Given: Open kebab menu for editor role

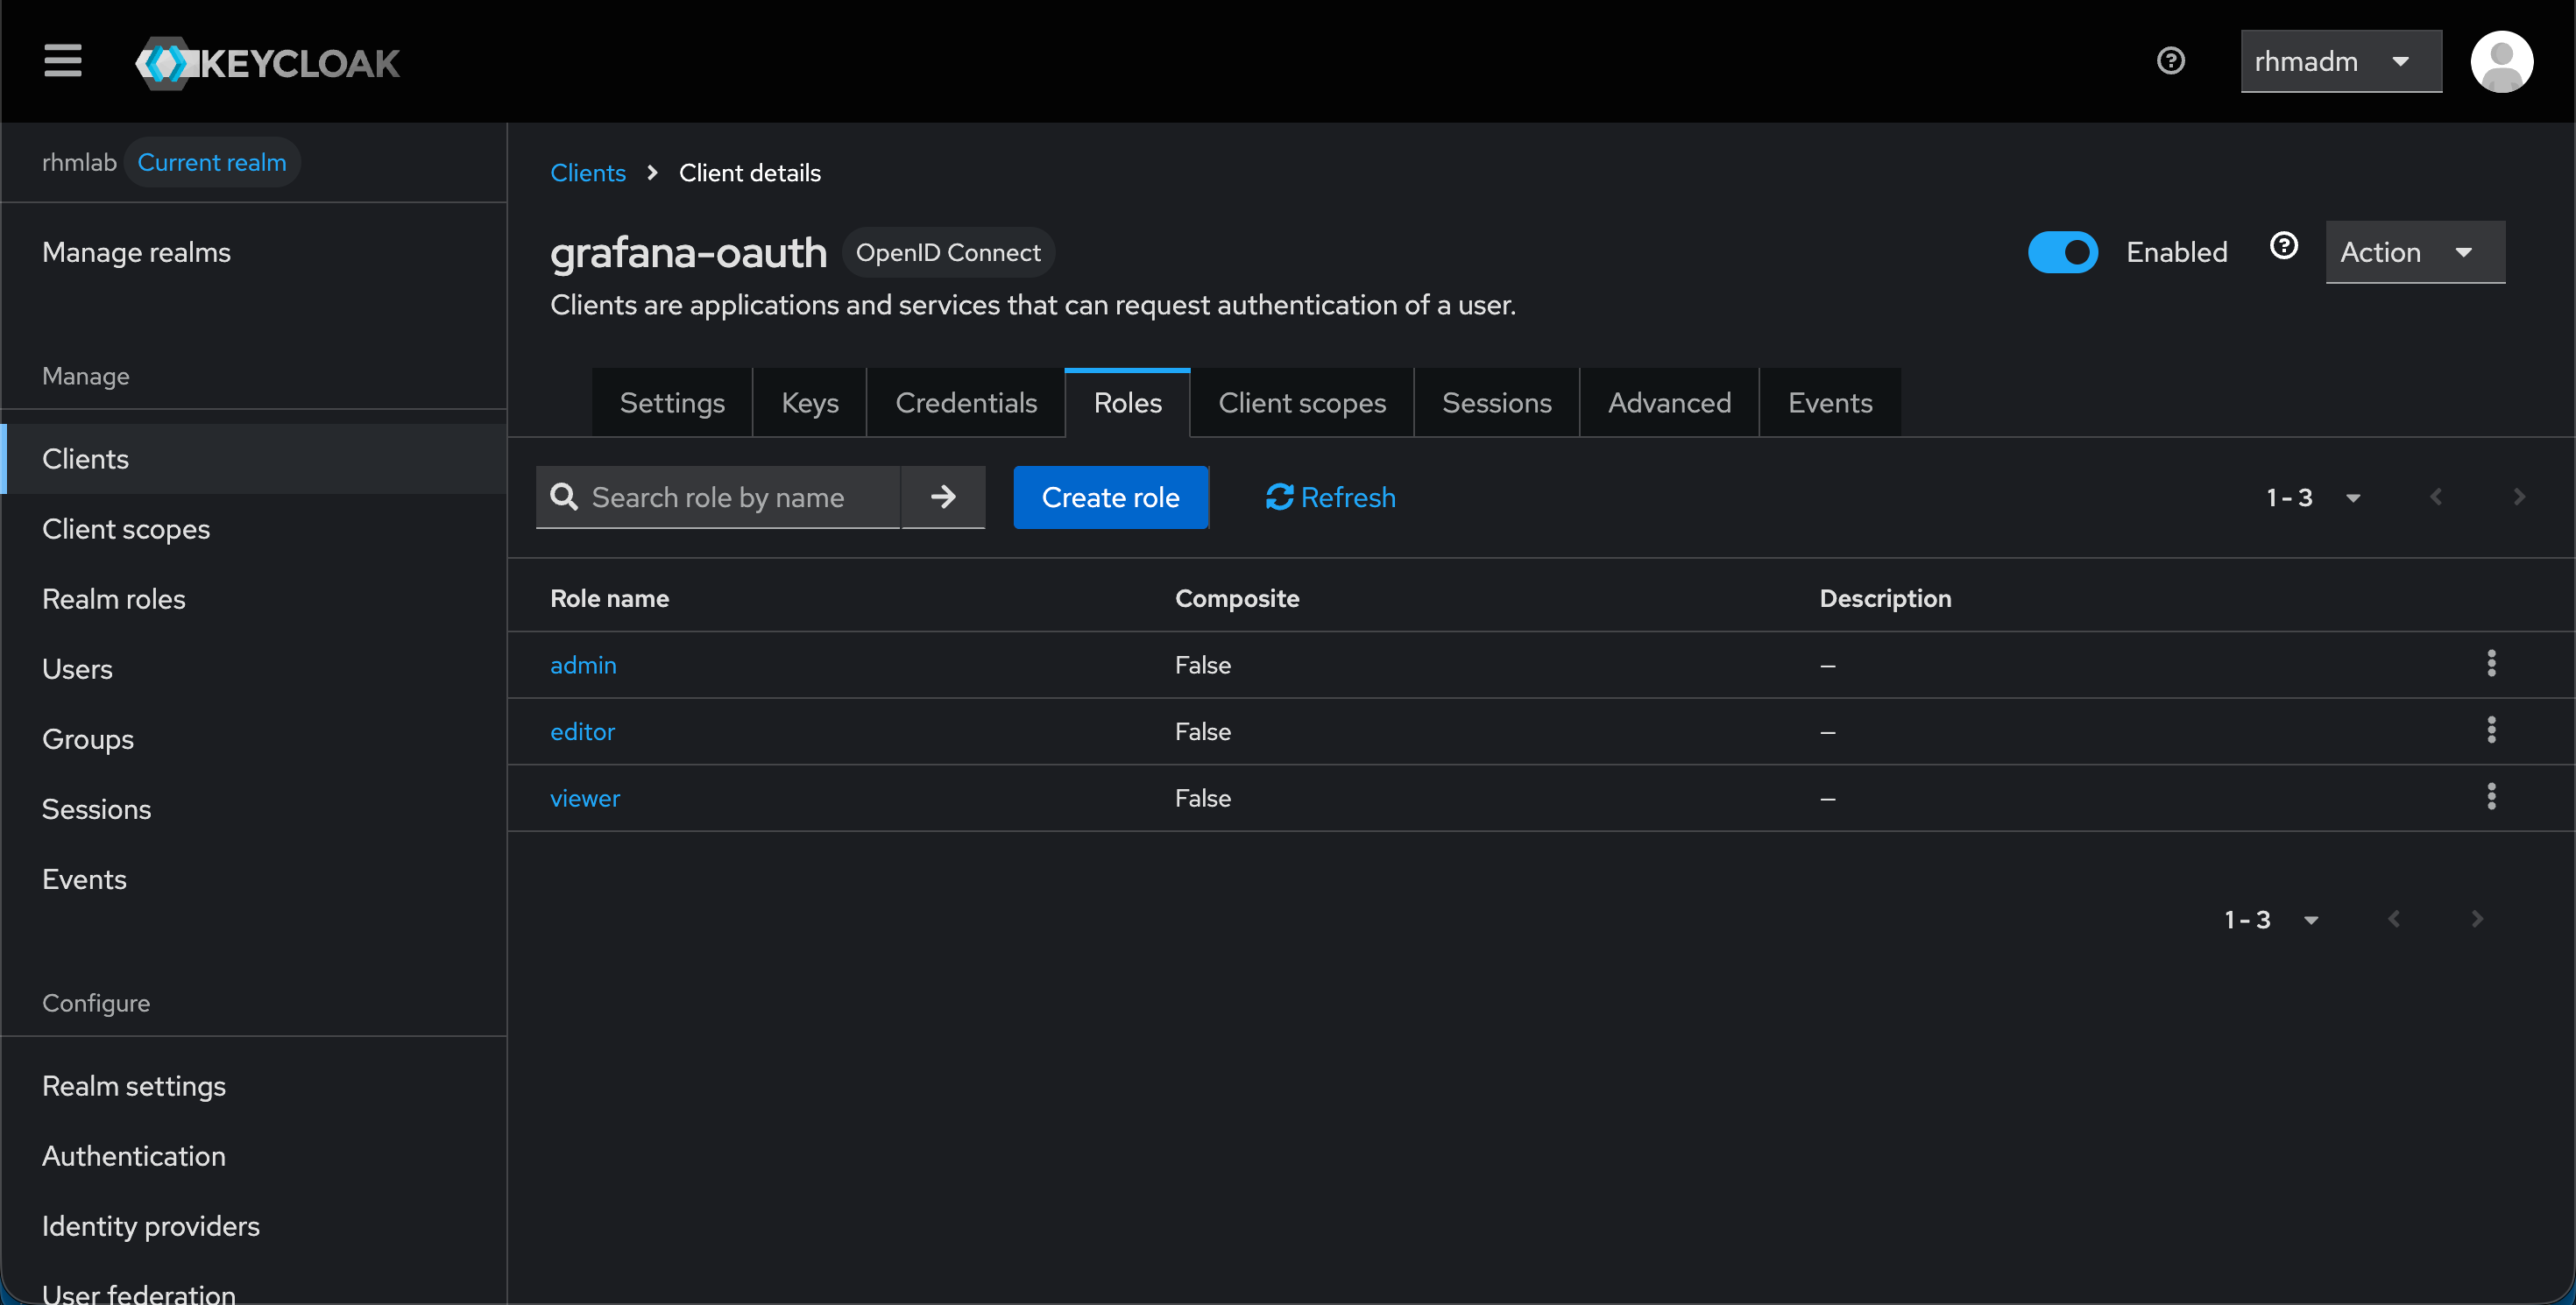Looking at the screenshot, I should [x=2491, y=730].
